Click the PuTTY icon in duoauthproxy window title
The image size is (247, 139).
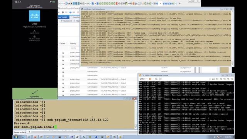pos(82,9)
